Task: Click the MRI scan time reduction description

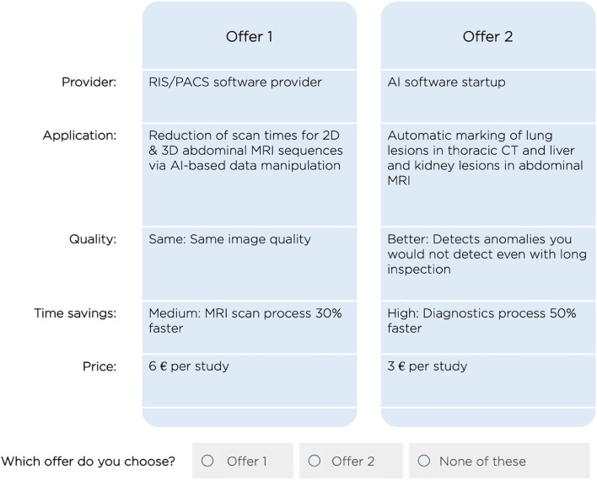Action: 246,150
